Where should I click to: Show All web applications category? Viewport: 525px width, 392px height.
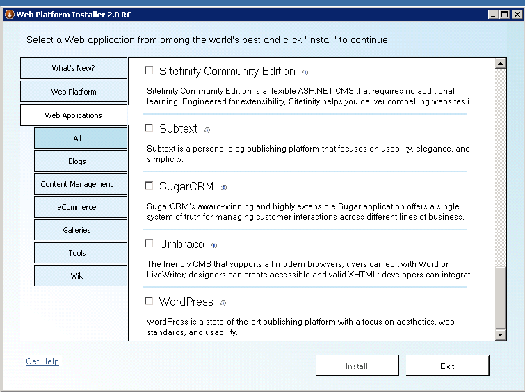pos(81,138)
